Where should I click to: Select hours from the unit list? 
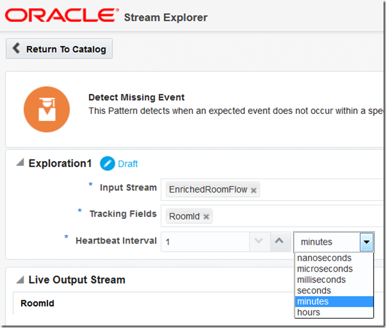pos(334,312)
